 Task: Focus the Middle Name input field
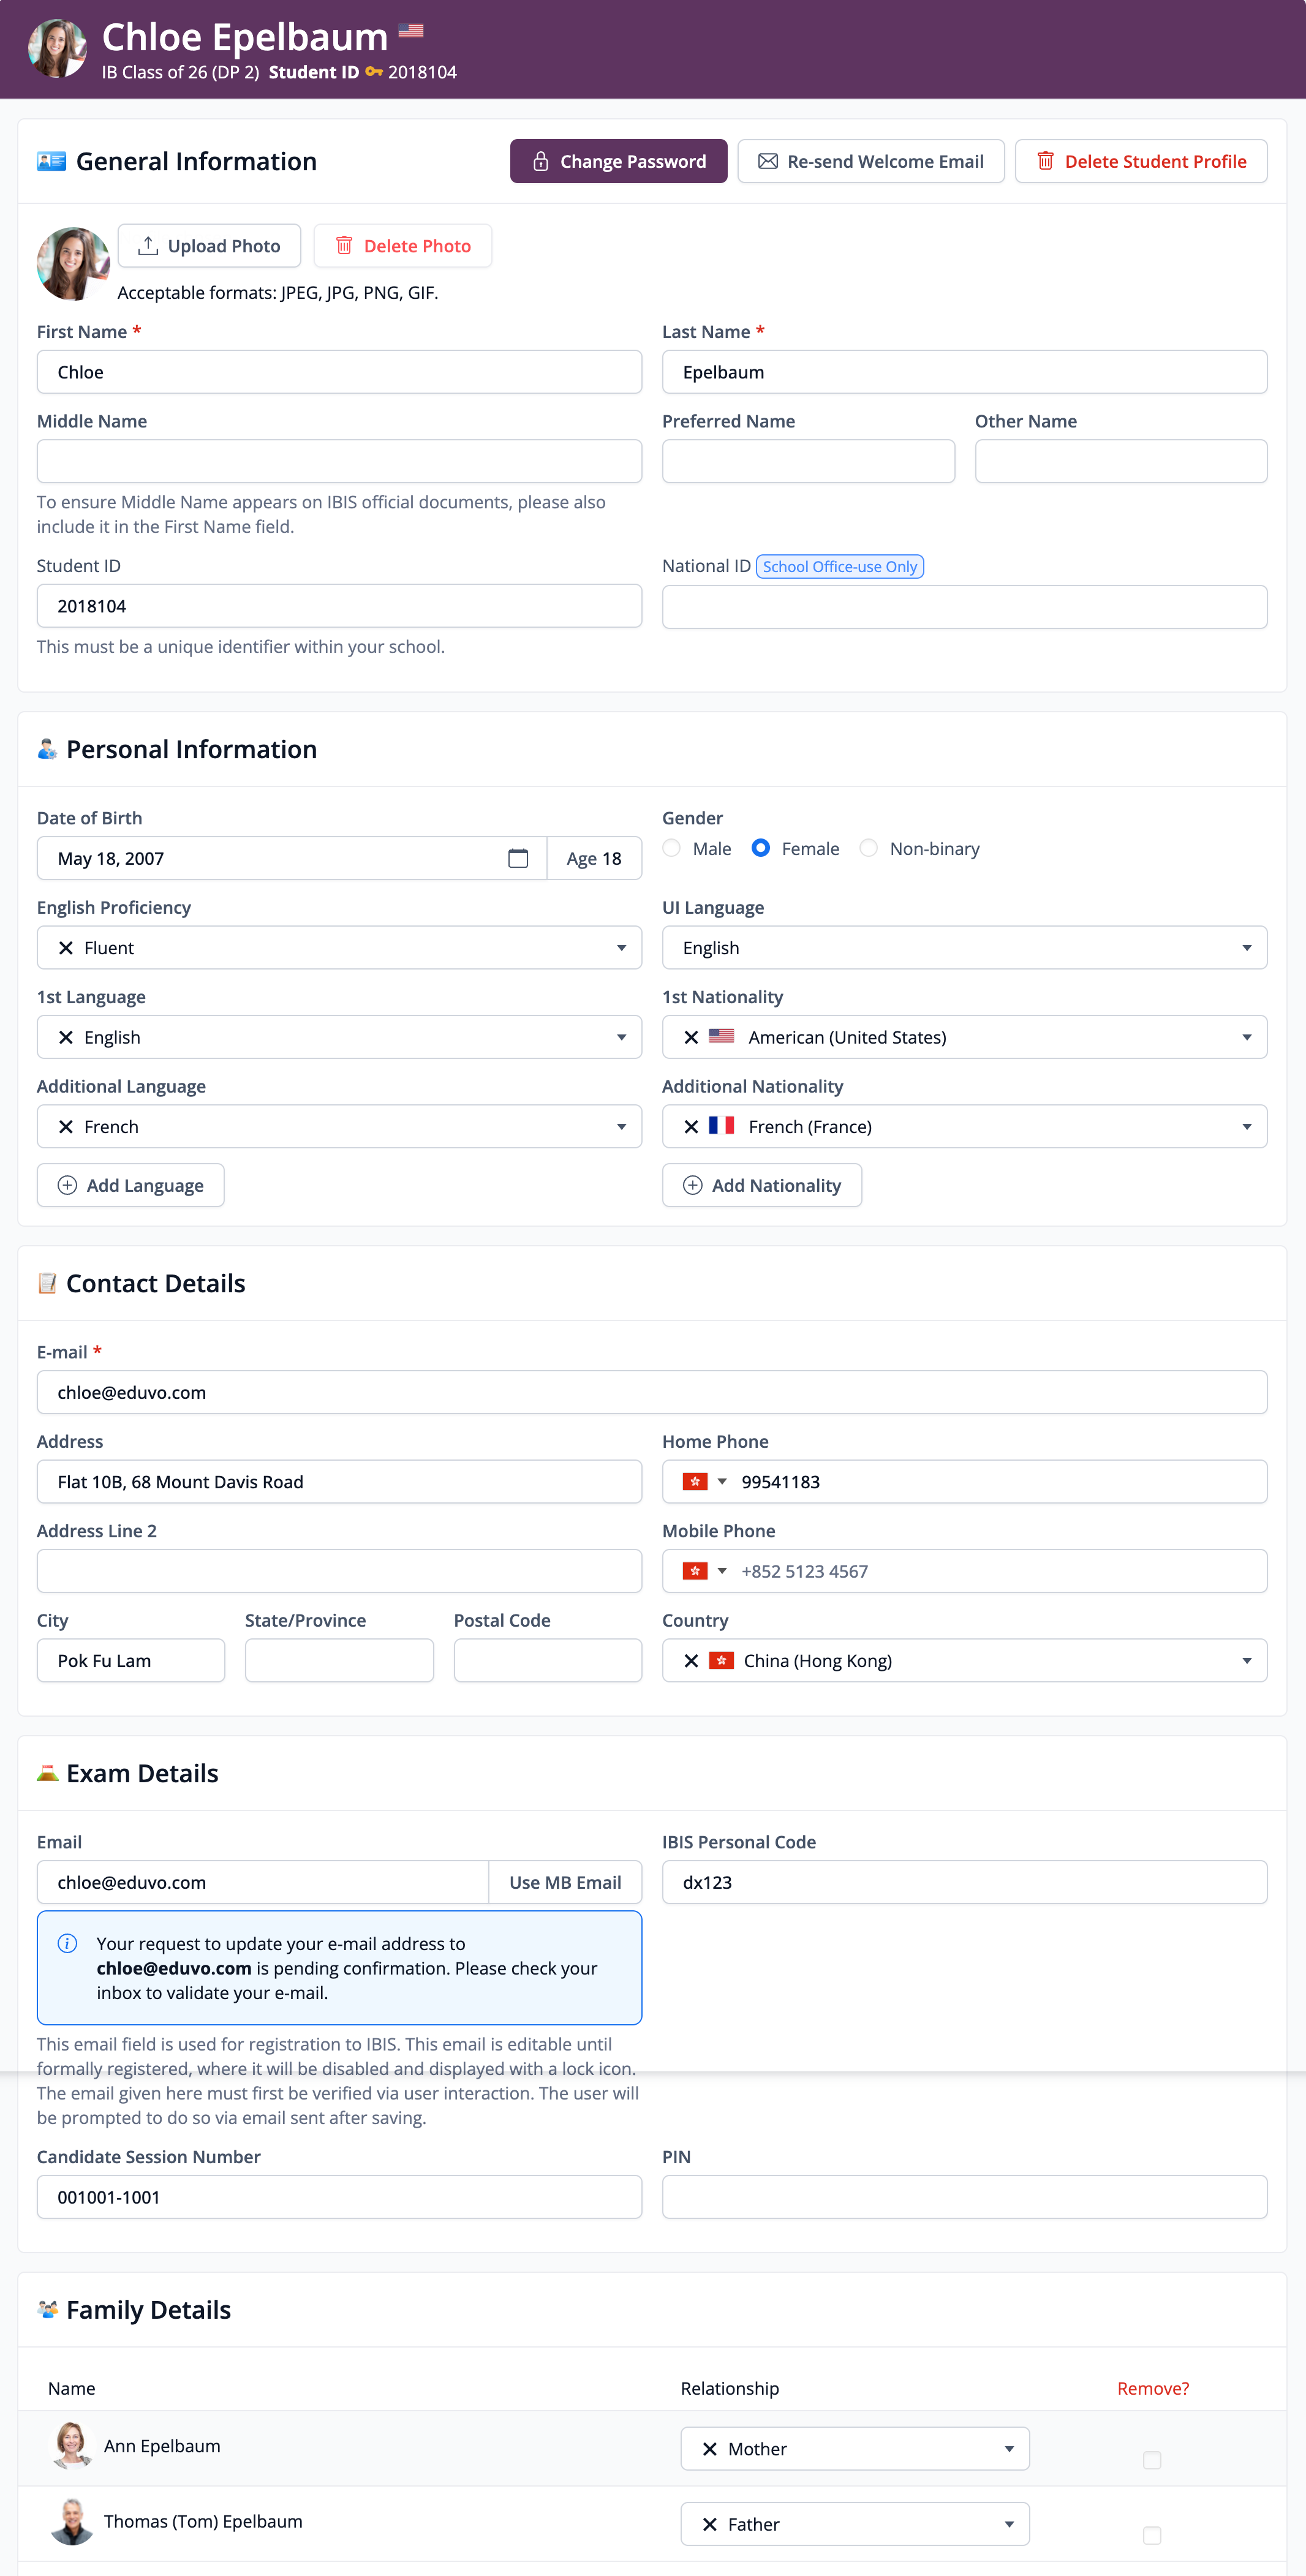339,461
